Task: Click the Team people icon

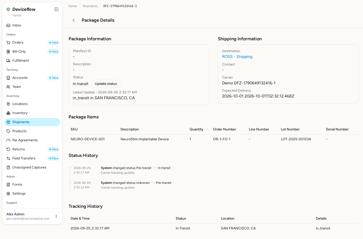Action: [x=8, y=87]
